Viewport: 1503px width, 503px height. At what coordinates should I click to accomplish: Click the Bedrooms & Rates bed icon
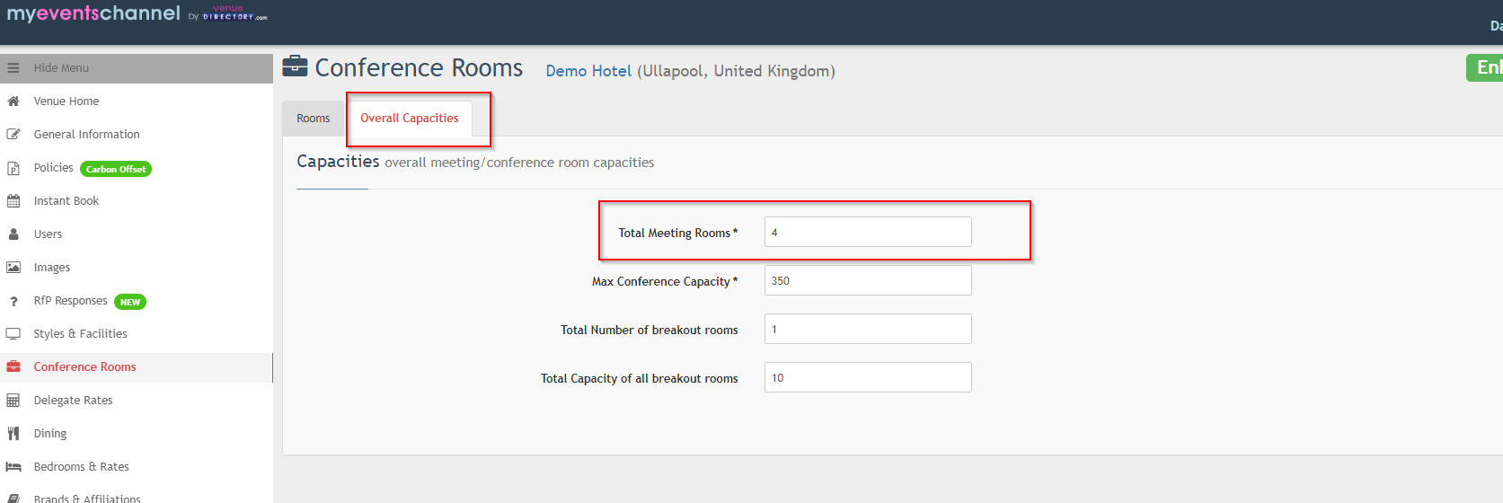(13, 467)
